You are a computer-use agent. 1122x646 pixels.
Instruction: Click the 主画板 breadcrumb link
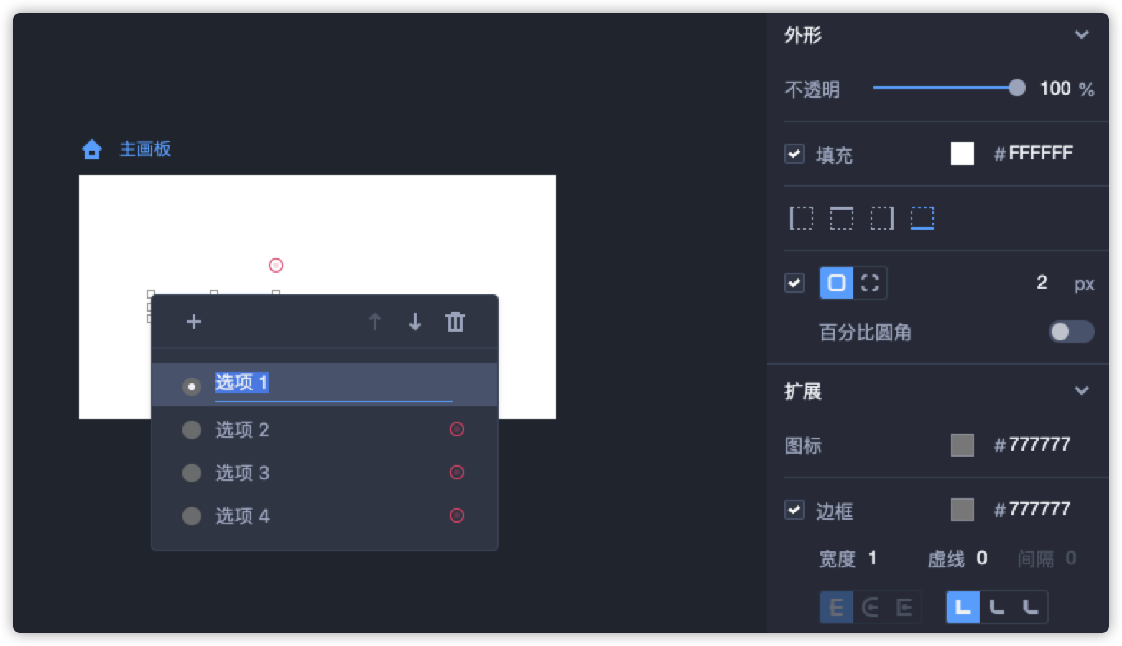tap(145, 149)
